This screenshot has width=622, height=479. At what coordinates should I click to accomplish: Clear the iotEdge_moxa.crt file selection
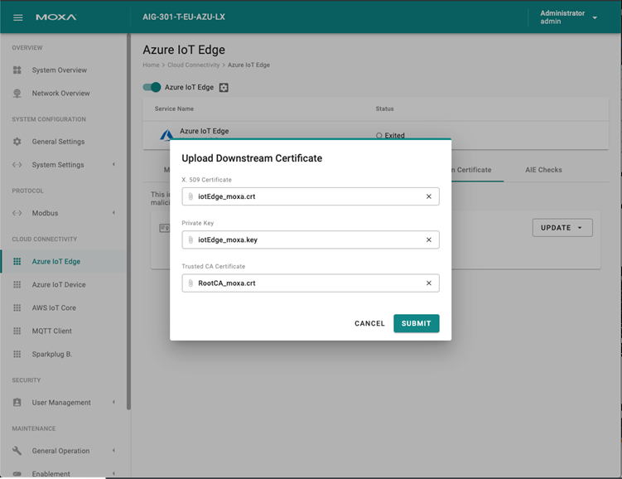[x=429, y=196]
